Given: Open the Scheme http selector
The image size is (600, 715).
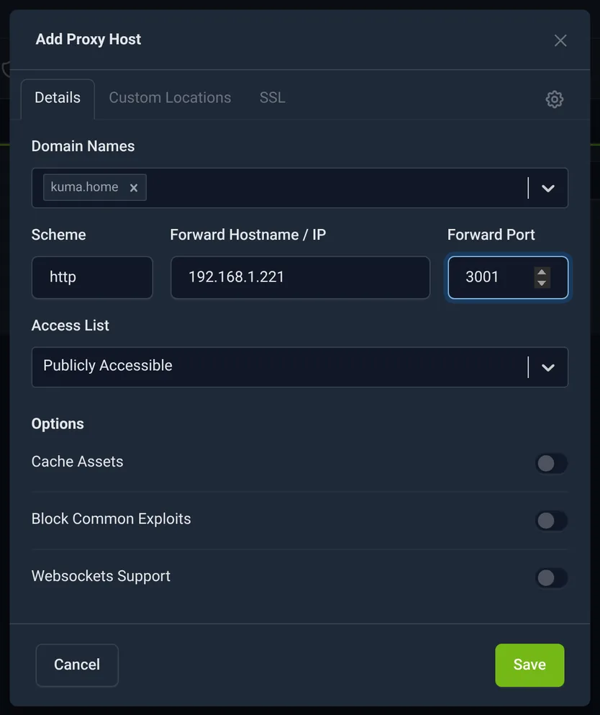Looking at the screenshot, I should point(92,277).
